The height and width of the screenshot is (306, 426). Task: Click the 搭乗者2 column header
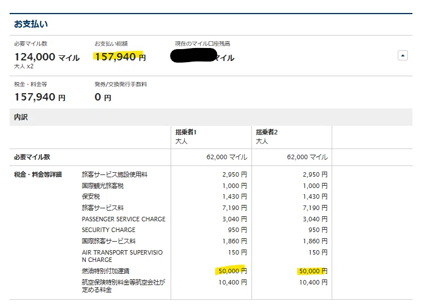(x=267, y=132)
